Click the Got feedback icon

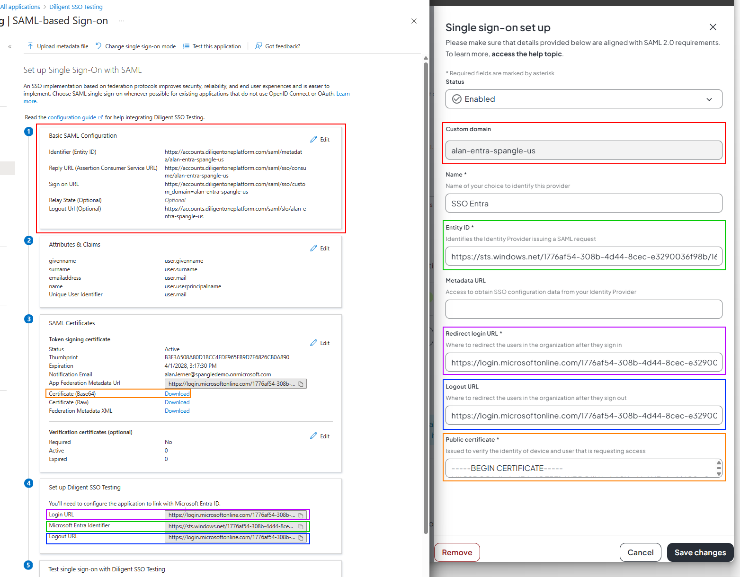tap(259, 46)
